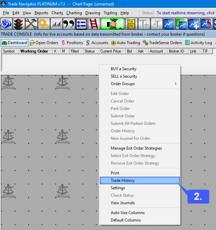Image resolution: width=216 pixels, height=230 pixels.
Task: Open the Charting menu
Action: pyautogui.click(x=74, y=13)
